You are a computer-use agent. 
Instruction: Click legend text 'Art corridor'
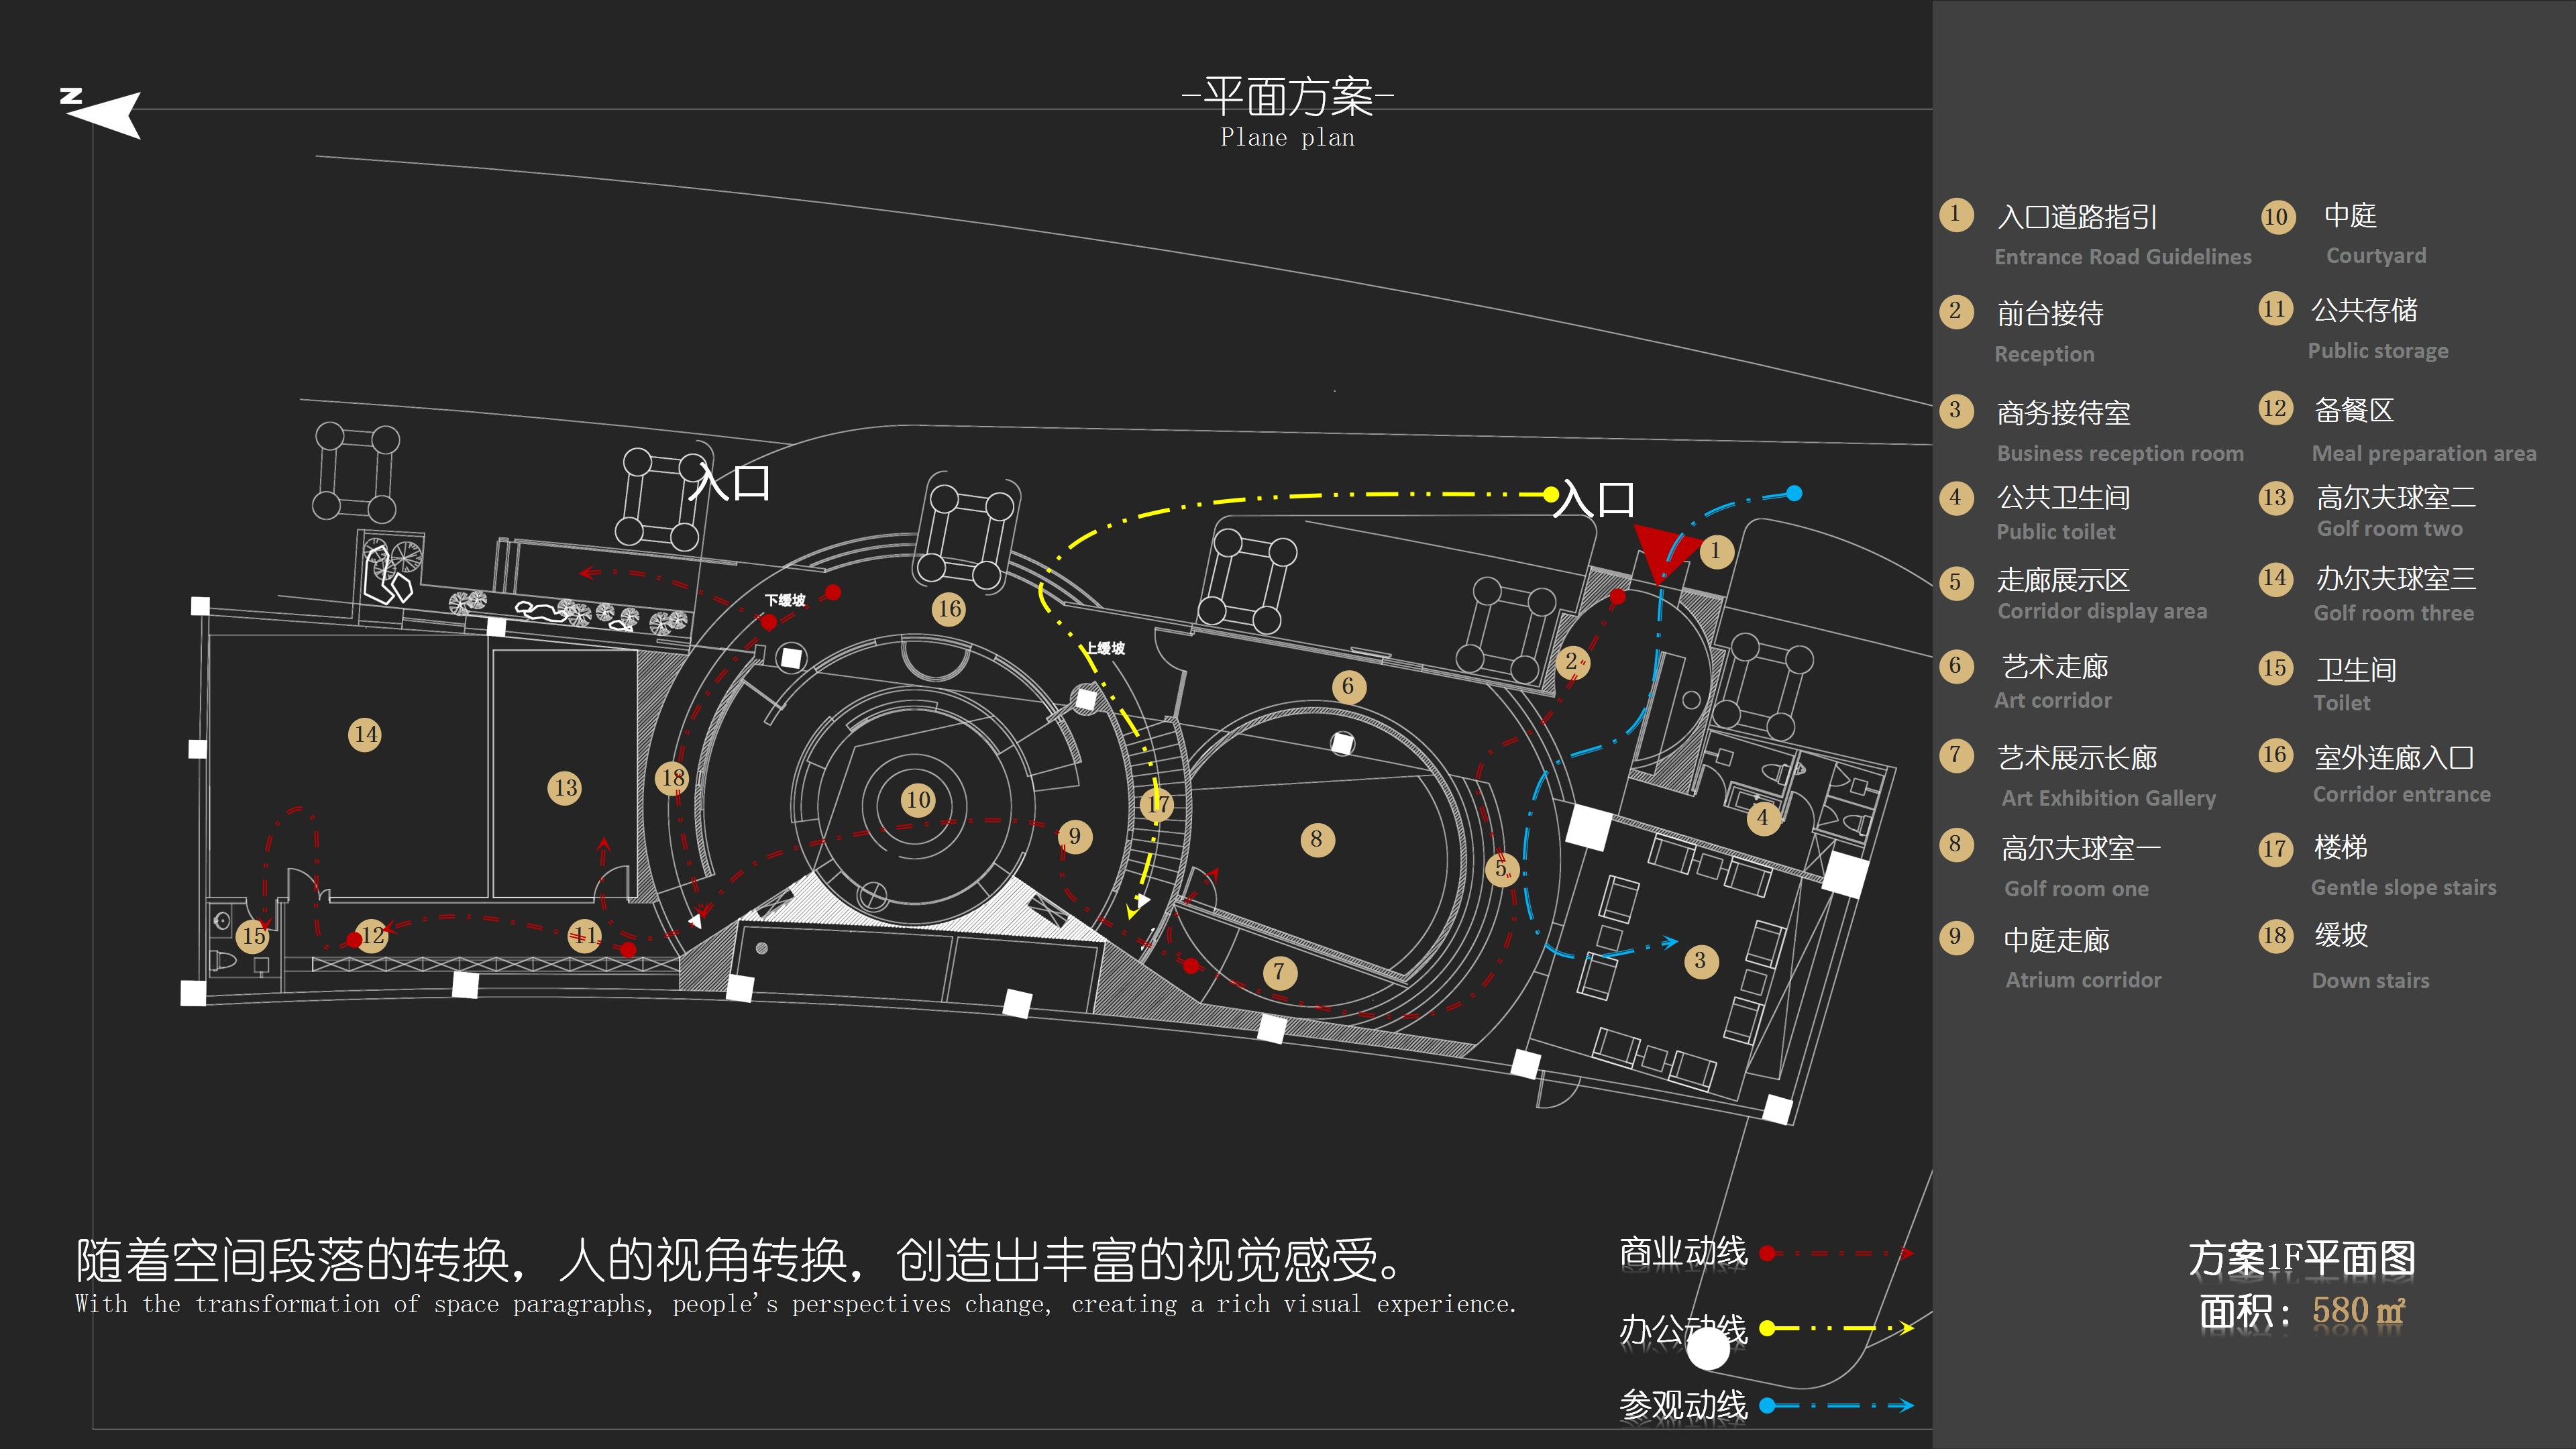coord(2053,700)
